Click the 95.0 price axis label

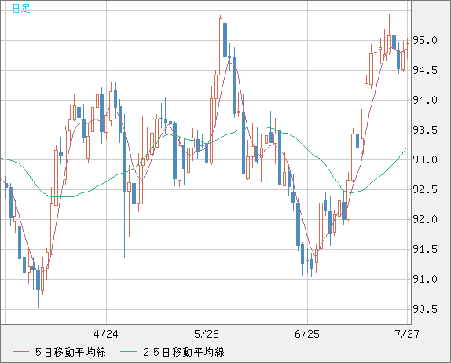[x=425, y=40]
